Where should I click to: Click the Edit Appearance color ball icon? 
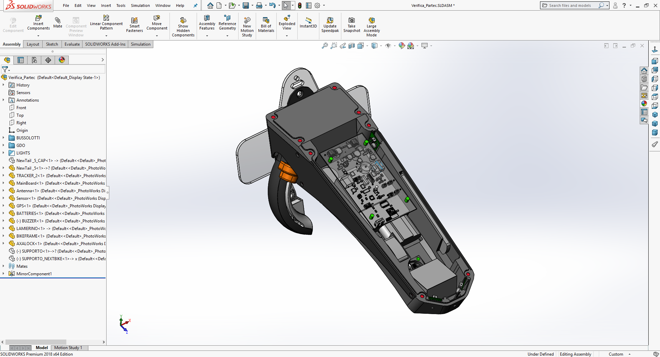click(401, 46)
